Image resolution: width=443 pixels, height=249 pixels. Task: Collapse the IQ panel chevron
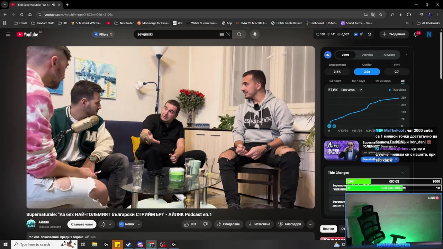tap(406, 55)
